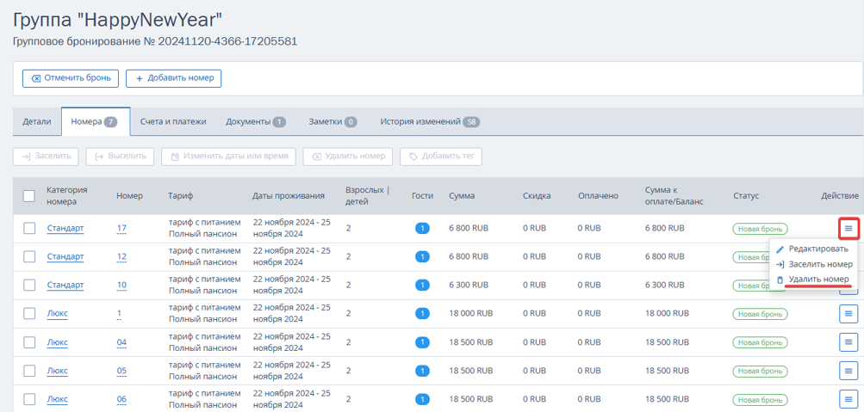Click the Даты проживания column header
This screenshot has height=412, width=864.
click(x=289, y=196)
